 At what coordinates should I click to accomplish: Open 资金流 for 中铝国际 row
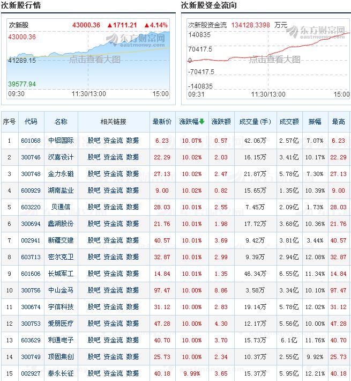coord(113,141)
